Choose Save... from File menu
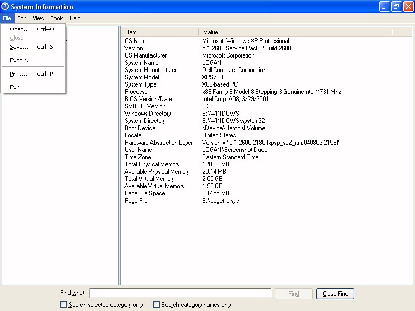 (33, 47)
